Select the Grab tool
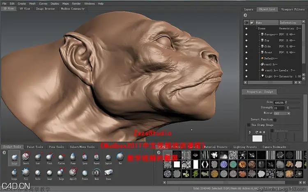The height and width of the screenshot is (192, 308). coord(38,158)
